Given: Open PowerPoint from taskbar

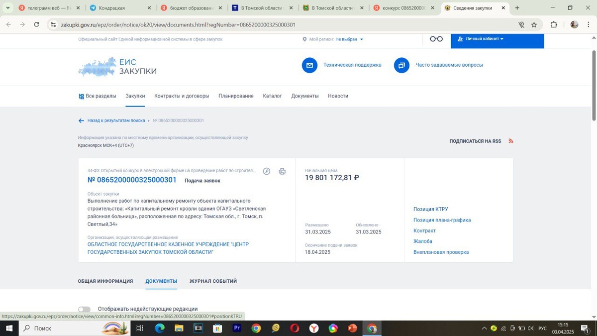Looking at the screenshot, I should click(352, 328).
